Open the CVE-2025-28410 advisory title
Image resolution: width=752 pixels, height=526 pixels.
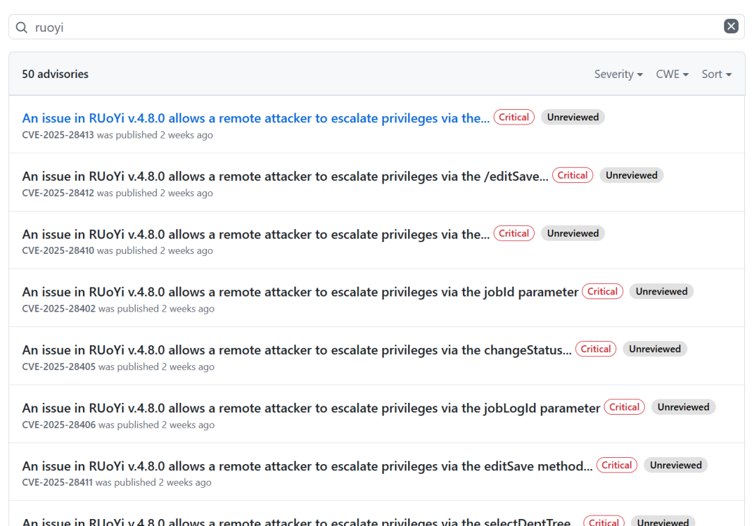256,234
